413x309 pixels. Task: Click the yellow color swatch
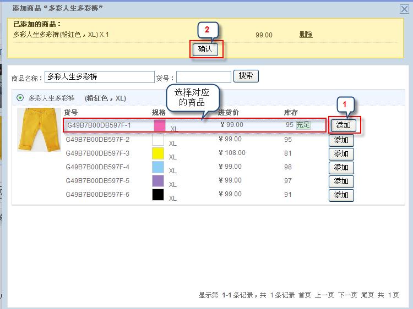[159, 153]
